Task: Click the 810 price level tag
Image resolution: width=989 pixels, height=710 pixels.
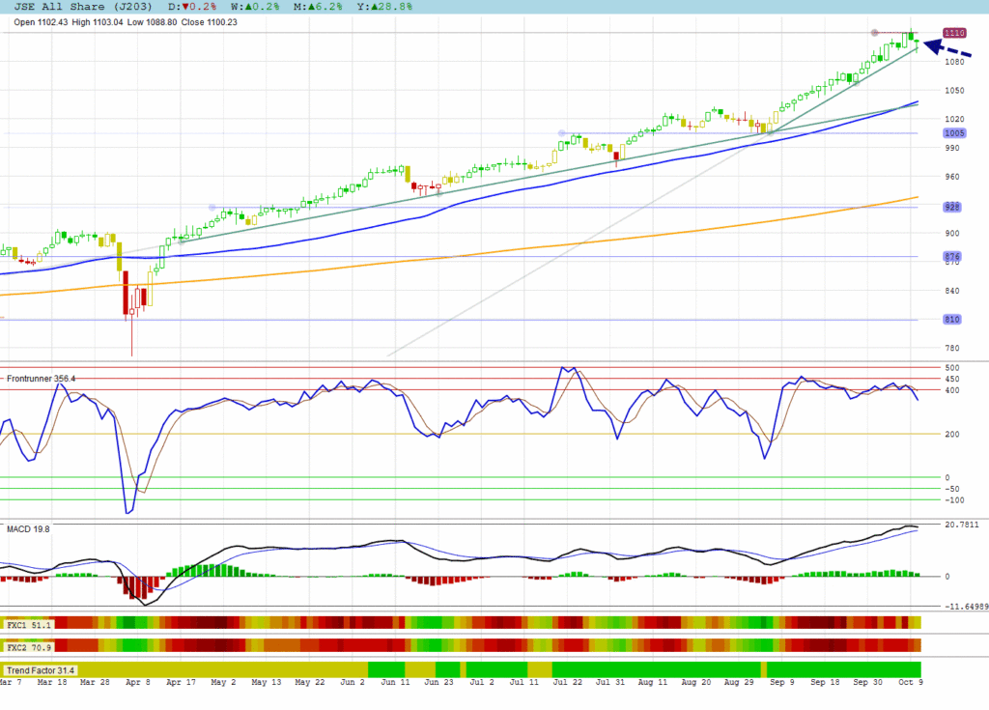Action: [x=952, y=320]
